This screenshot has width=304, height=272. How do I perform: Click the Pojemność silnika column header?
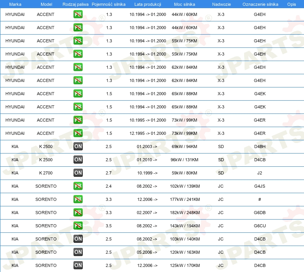[108, 4]
